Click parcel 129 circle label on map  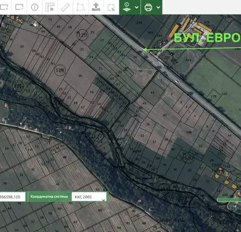[x=82, y=35]
